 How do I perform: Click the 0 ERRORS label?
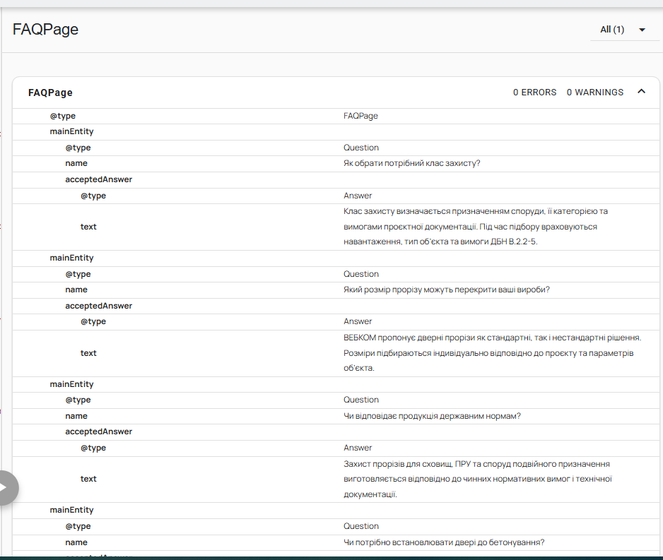point(535,92)
